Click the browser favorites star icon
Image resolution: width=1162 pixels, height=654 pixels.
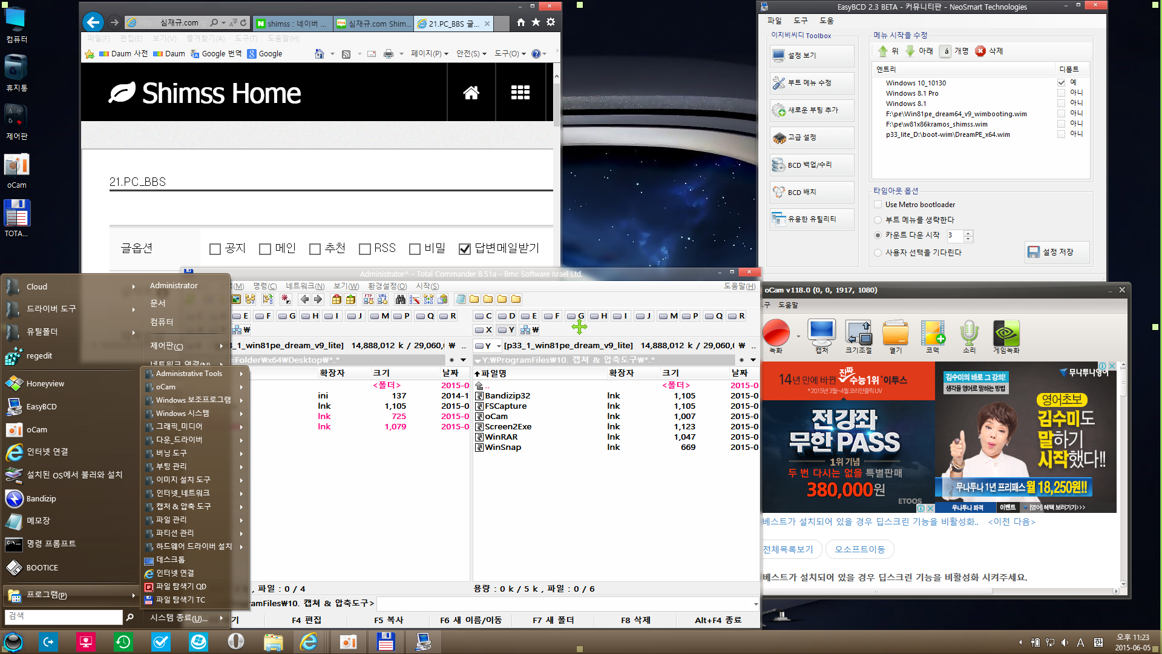click(x=536, y=22)
